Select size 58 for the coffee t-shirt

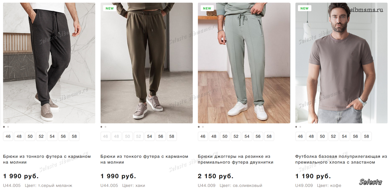click(366, 136)
